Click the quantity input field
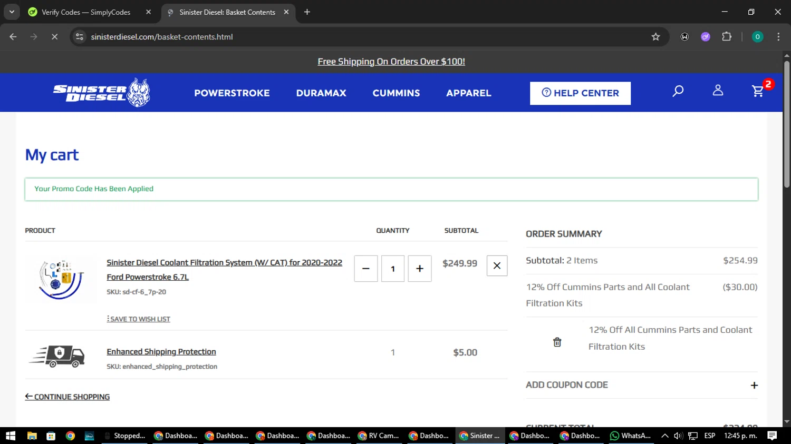This screenshot has width=791, height=444. coord(393,269)
